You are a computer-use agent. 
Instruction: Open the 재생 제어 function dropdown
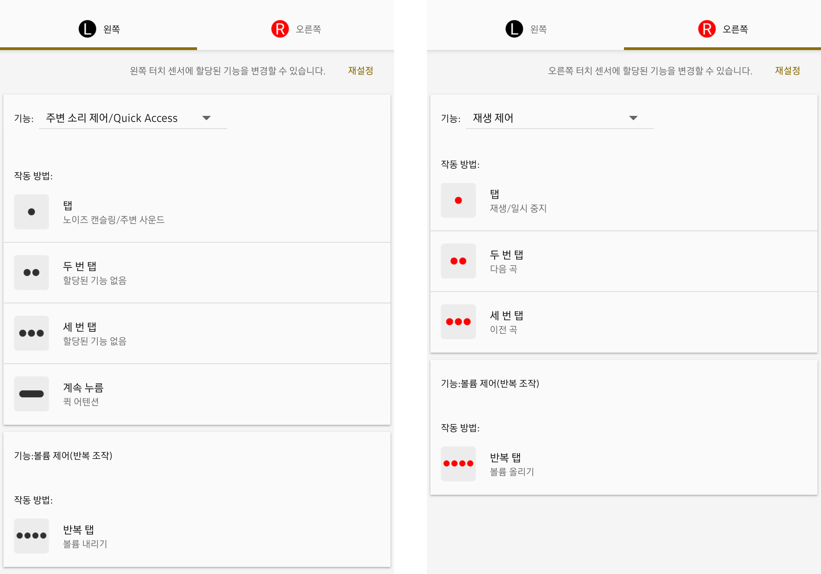point(560,118)
